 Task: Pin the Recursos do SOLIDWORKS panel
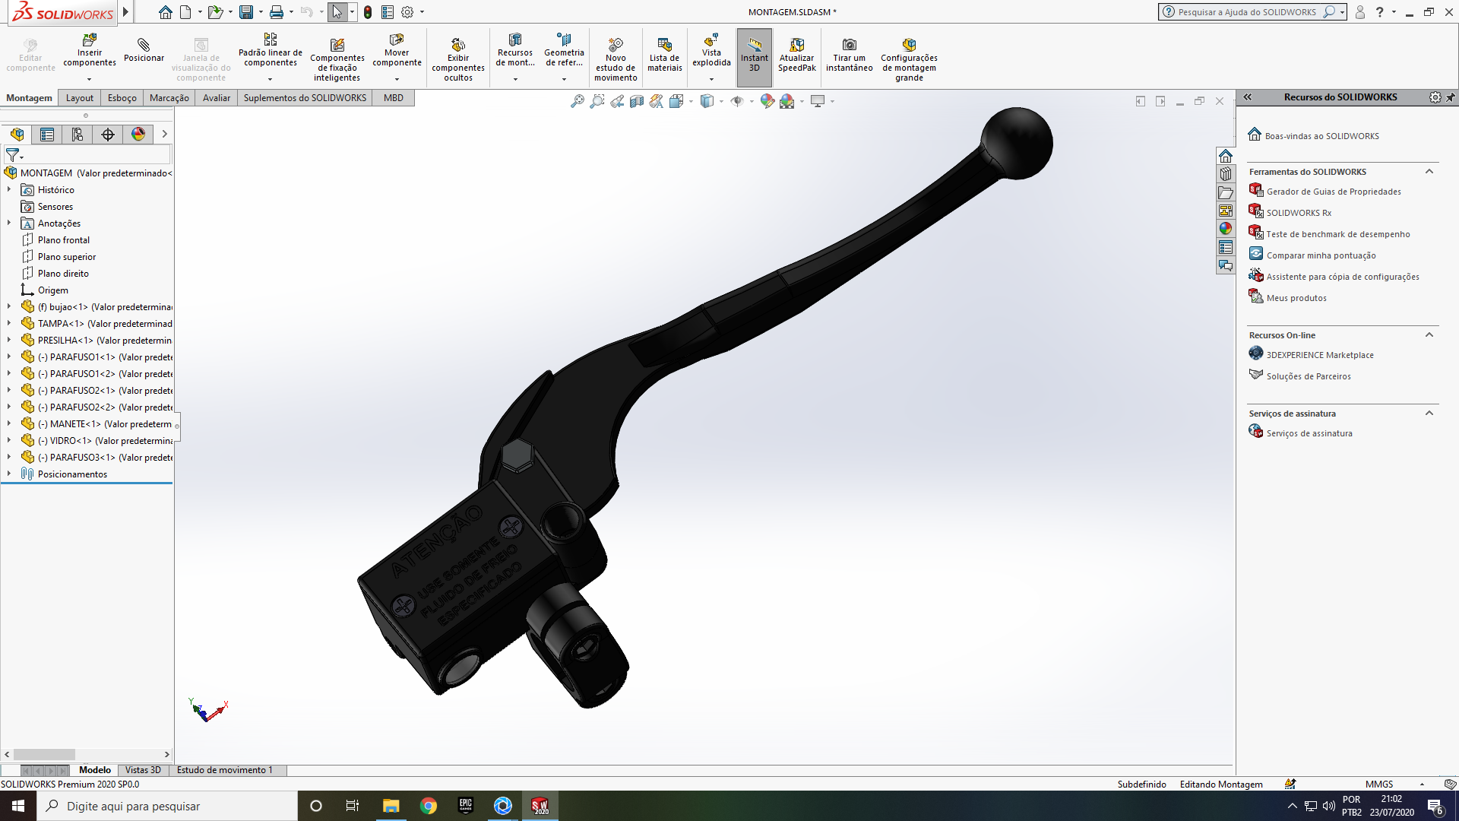coord(1450,97)
